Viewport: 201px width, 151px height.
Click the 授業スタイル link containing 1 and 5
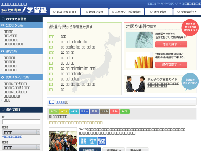[15, 92]
